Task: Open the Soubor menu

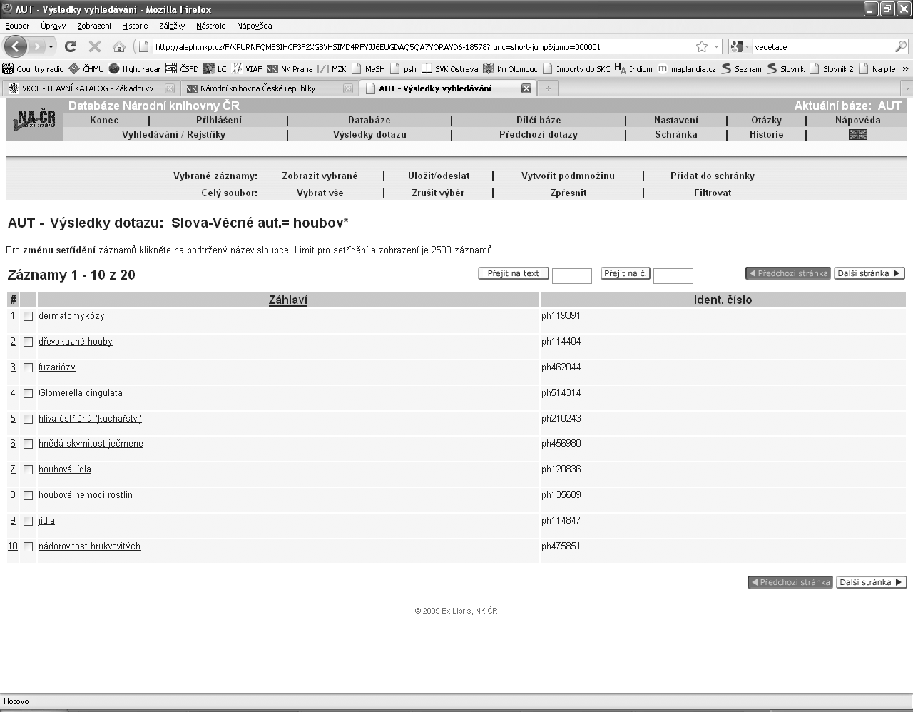Action: [x=17, y=26]
